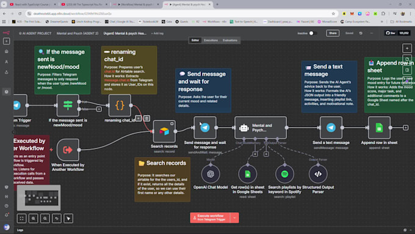Click the delete trash icon below renaming chat_id

point(146,118)
